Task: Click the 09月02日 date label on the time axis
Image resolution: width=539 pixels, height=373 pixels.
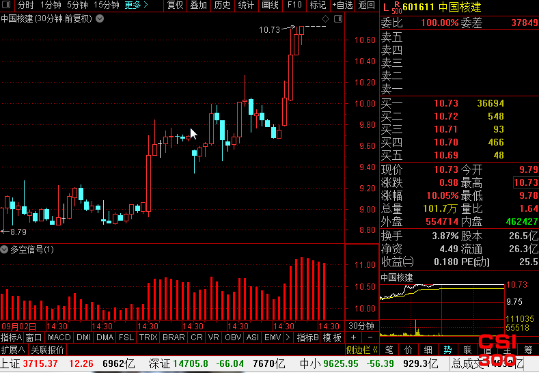Action: tap(19, 326)
